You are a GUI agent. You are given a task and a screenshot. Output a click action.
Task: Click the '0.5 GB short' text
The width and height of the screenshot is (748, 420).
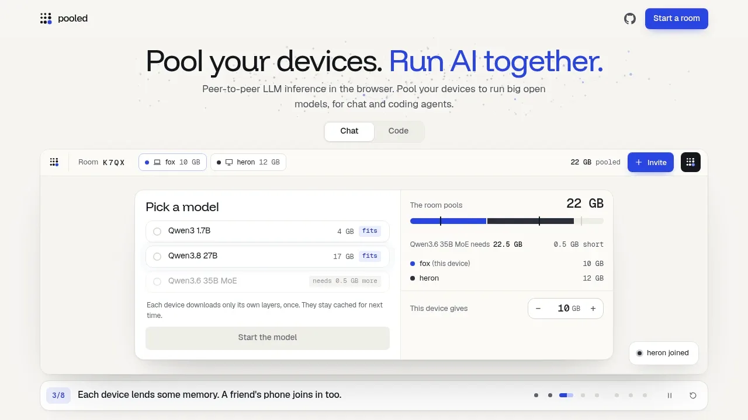[579, 244]
